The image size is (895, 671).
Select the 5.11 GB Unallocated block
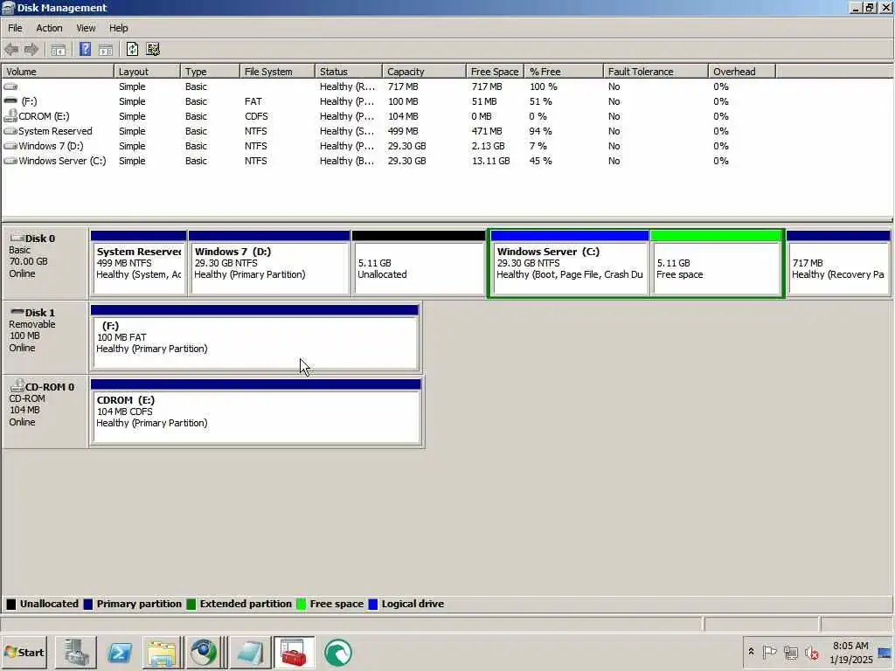(x=419, y=263)
